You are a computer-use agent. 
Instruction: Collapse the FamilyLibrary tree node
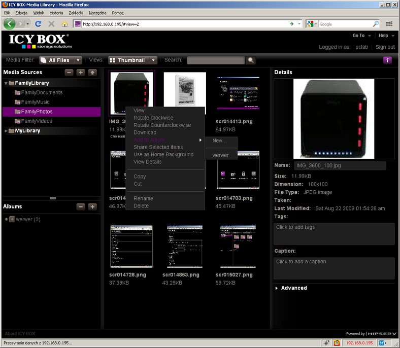tap(6, 83)
